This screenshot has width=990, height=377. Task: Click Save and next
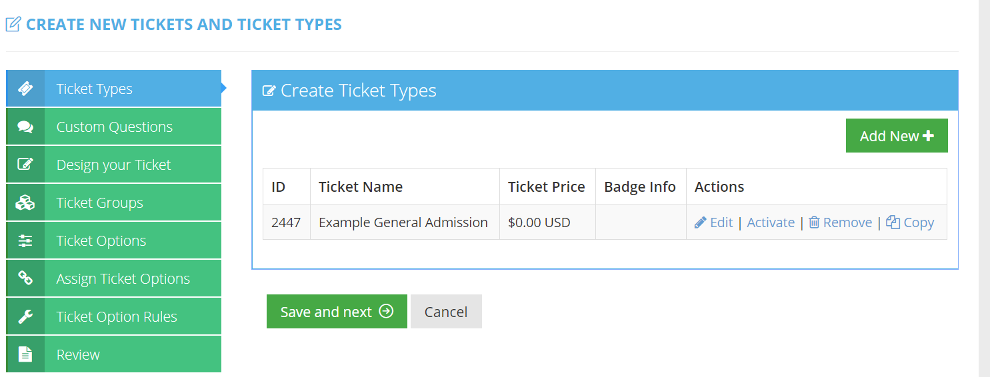[x=337, y=312]
